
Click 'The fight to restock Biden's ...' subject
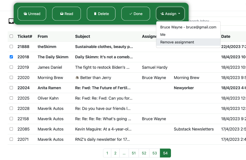(x=102, y=67)
